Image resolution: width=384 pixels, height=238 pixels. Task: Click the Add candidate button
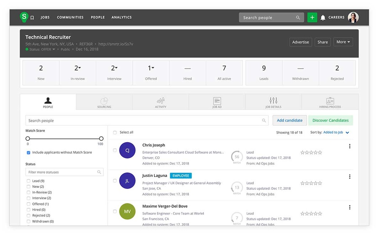(289, 120)
